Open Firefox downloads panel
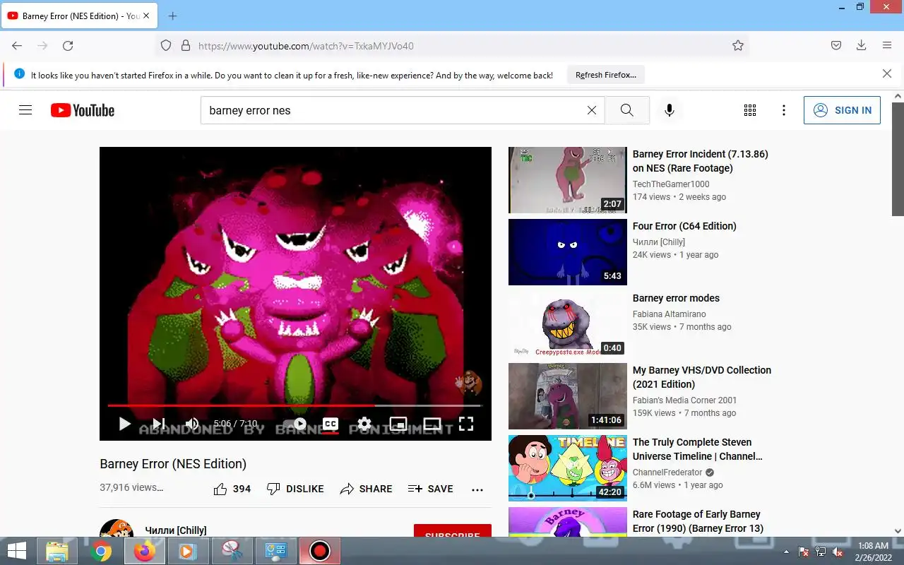 [x=862, y=46]
